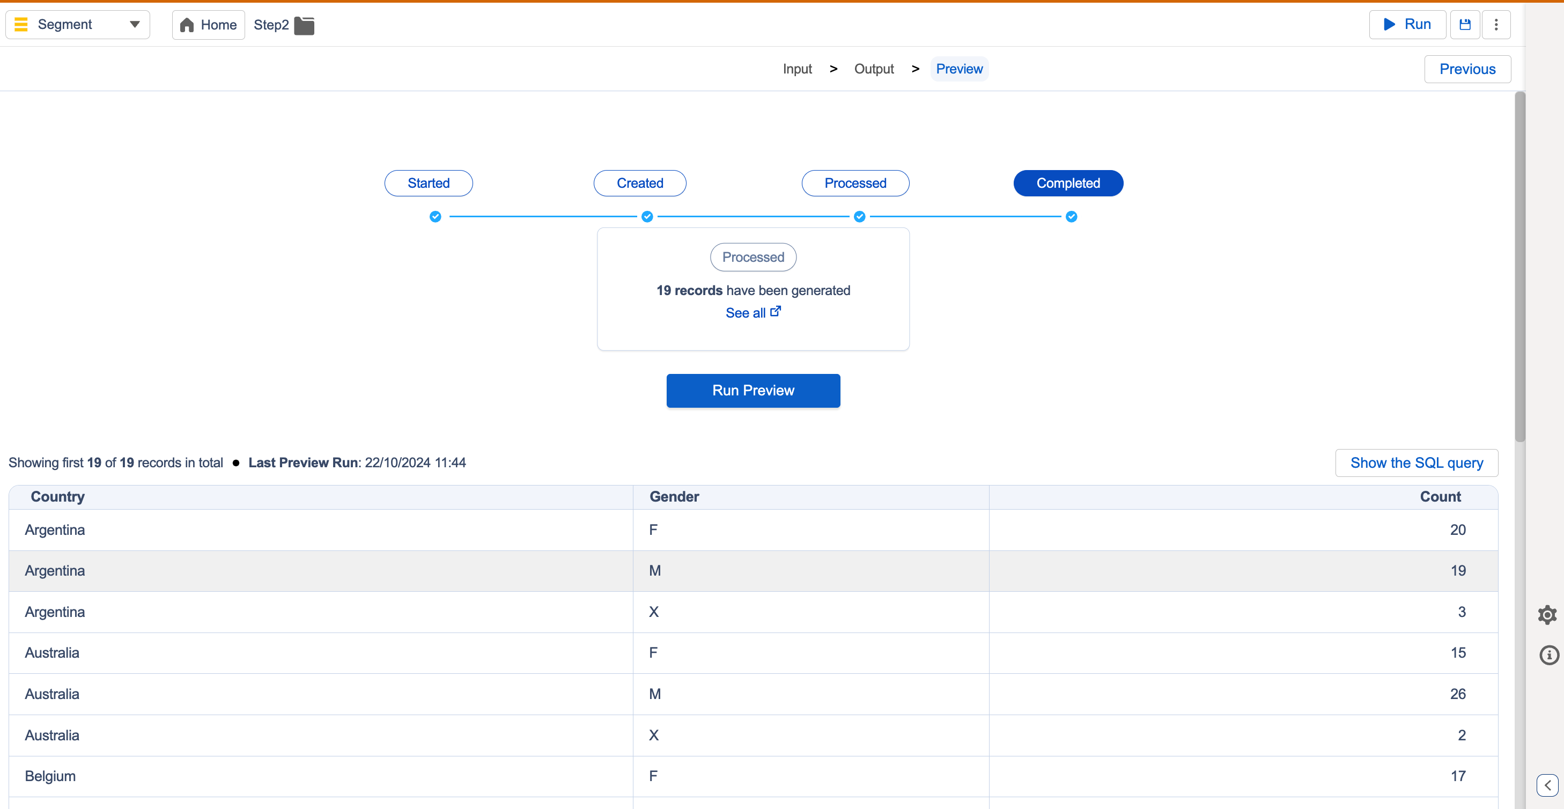Select the Australia row with gender M
This screenshot has height=809, width=1564.
coord(753,694)
